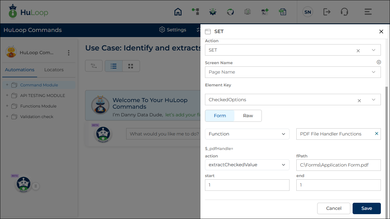The height and width of the screenshot is (219, 390).
Task: Click the Cancel button
Action: point(333,208)
